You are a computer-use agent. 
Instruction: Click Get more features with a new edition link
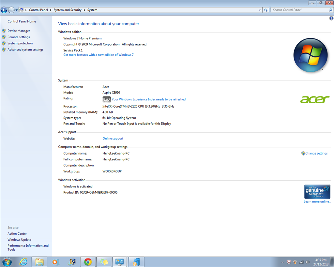(x=99, y=55)
